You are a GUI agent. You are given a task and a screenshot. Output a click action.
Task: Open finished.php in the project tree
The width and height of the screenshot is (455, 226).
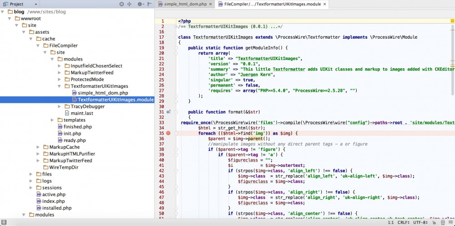[x=77, y=127]
